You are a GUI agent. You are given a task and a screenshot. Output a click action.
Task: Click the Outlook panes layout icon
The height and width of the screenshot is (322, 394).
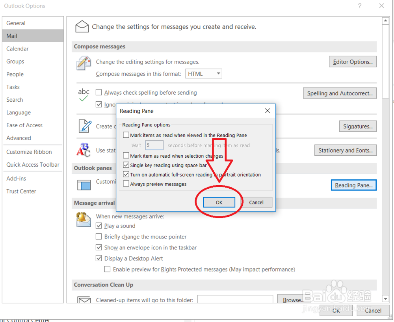click(84, 185)
